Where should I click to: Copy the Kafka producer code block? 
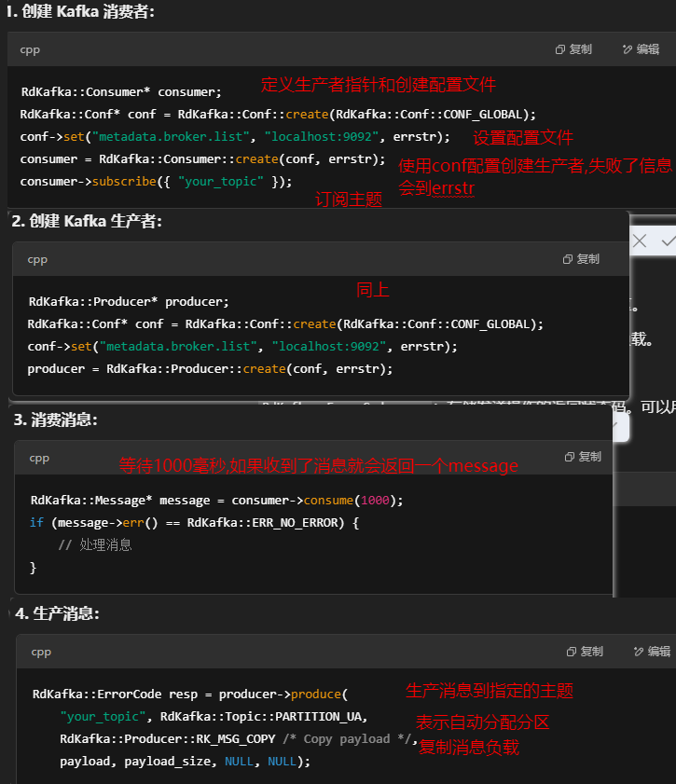pyautogui.click(x=581, y=258)
